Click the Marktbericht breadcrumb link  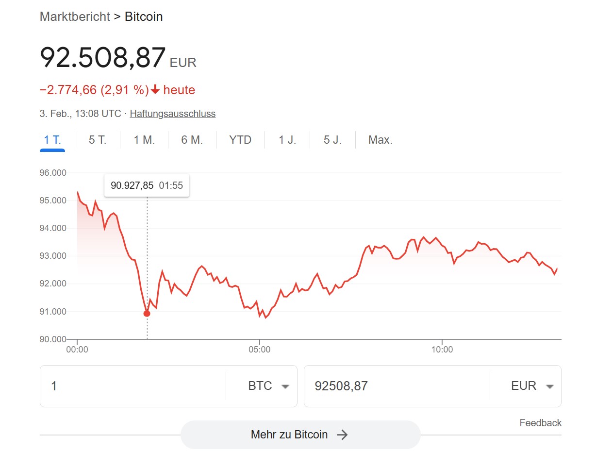coord(75,17)
